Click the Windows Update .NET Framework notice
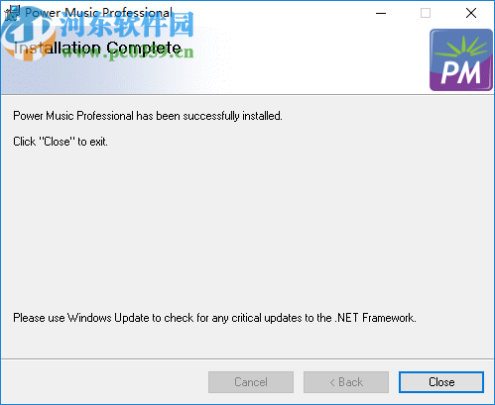Screen dimensions: 495x405 (x=214, y=318)
